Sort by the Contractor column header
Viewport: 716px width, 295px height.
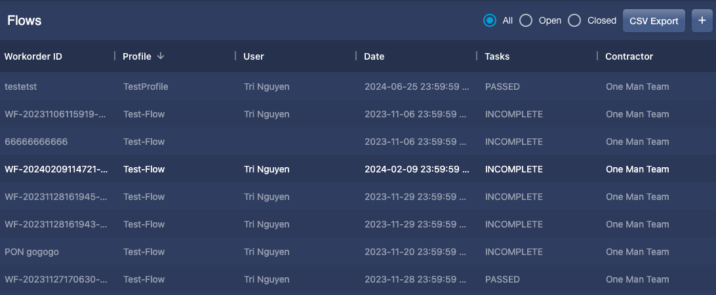pos(629,56)
